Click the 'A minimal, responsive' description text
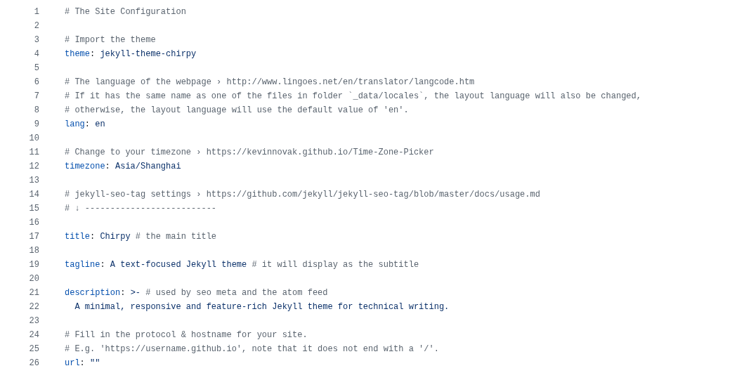The height and width of the screenshot is (373, 751). coord(128,307)
